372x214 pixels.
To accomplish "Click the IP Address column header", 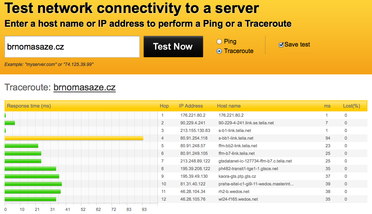I will pyautogui.click(x=191, y=106).
